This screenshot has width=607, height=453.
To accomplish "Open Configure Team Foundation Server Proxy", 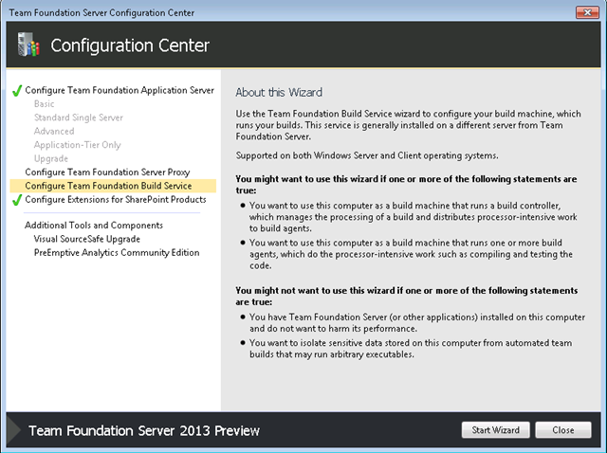I will click(107, 172).
